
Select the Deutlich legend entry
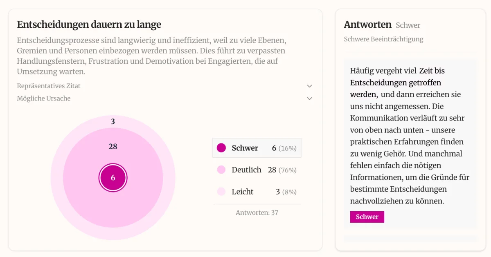point(257,170)
